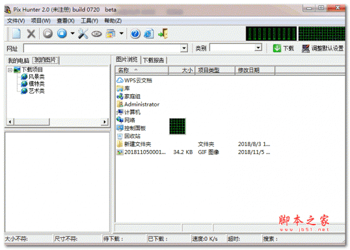The width and height of the screenshot is (350, 250).
Task: Click the exit door toolbar icon
Action: pyautogui.click(x=163, y=34)
